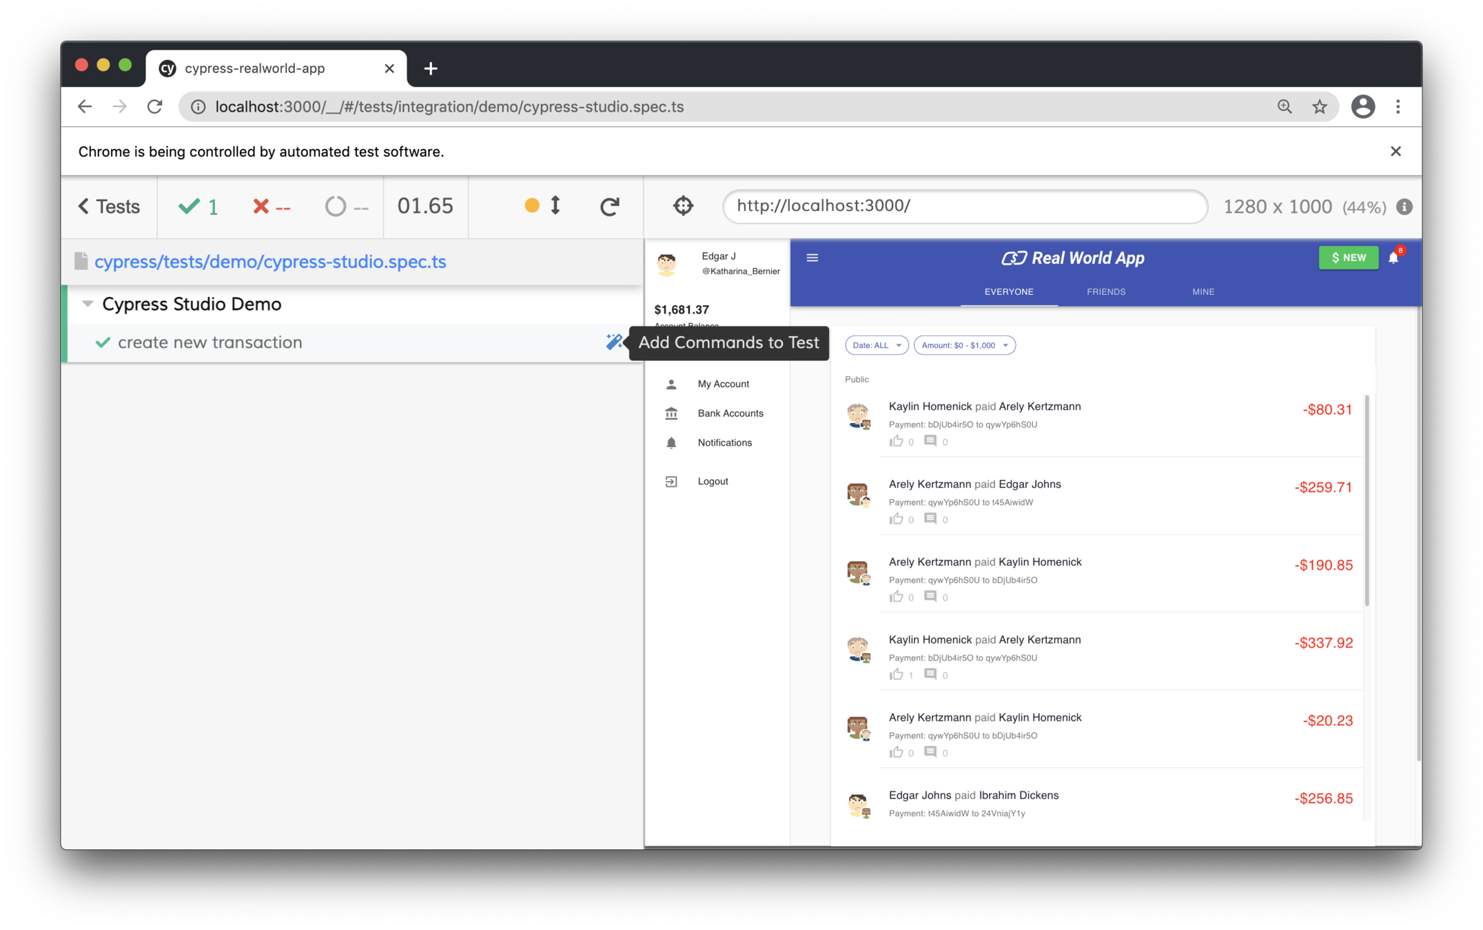Like the Arely Kertzmann -$259.71 transaction

(x=896, y=519)
